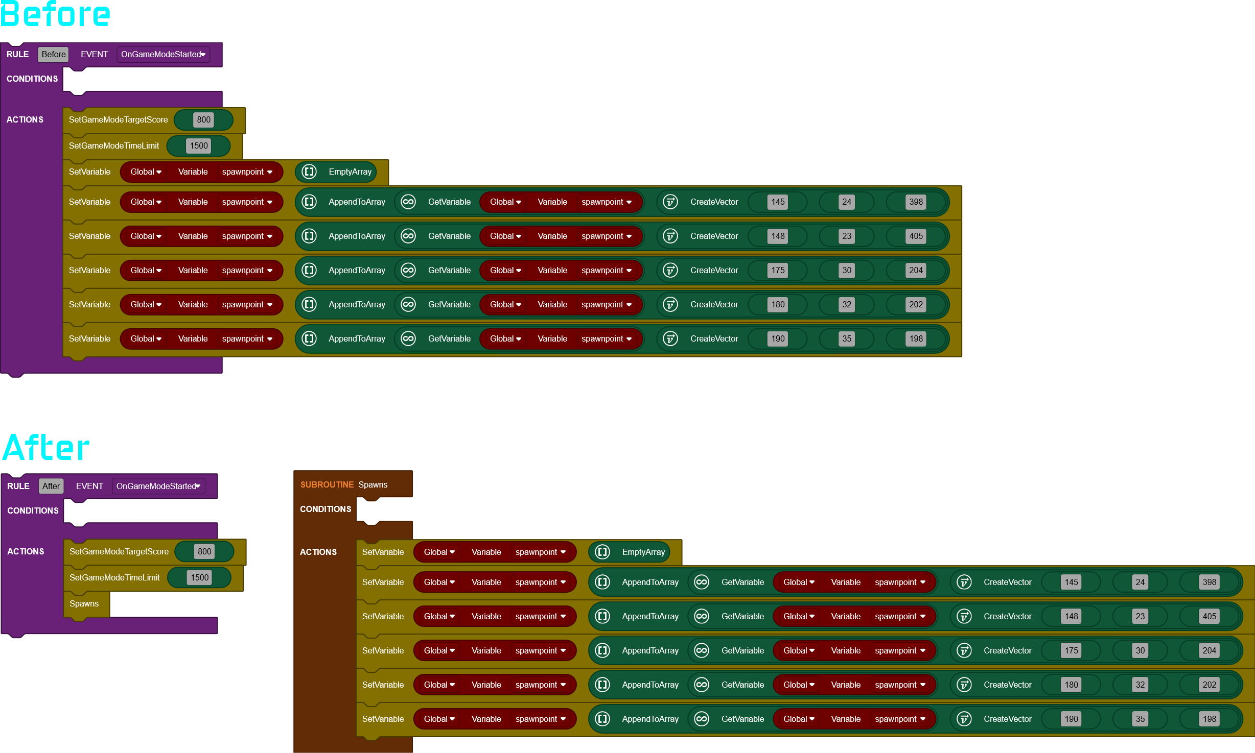The height and width of the screenshot is (753, 1255).
Task: Click the CreateVector icon on the 175 row of the Before rule
Action: pyautogui.click(x=670, y=270)
